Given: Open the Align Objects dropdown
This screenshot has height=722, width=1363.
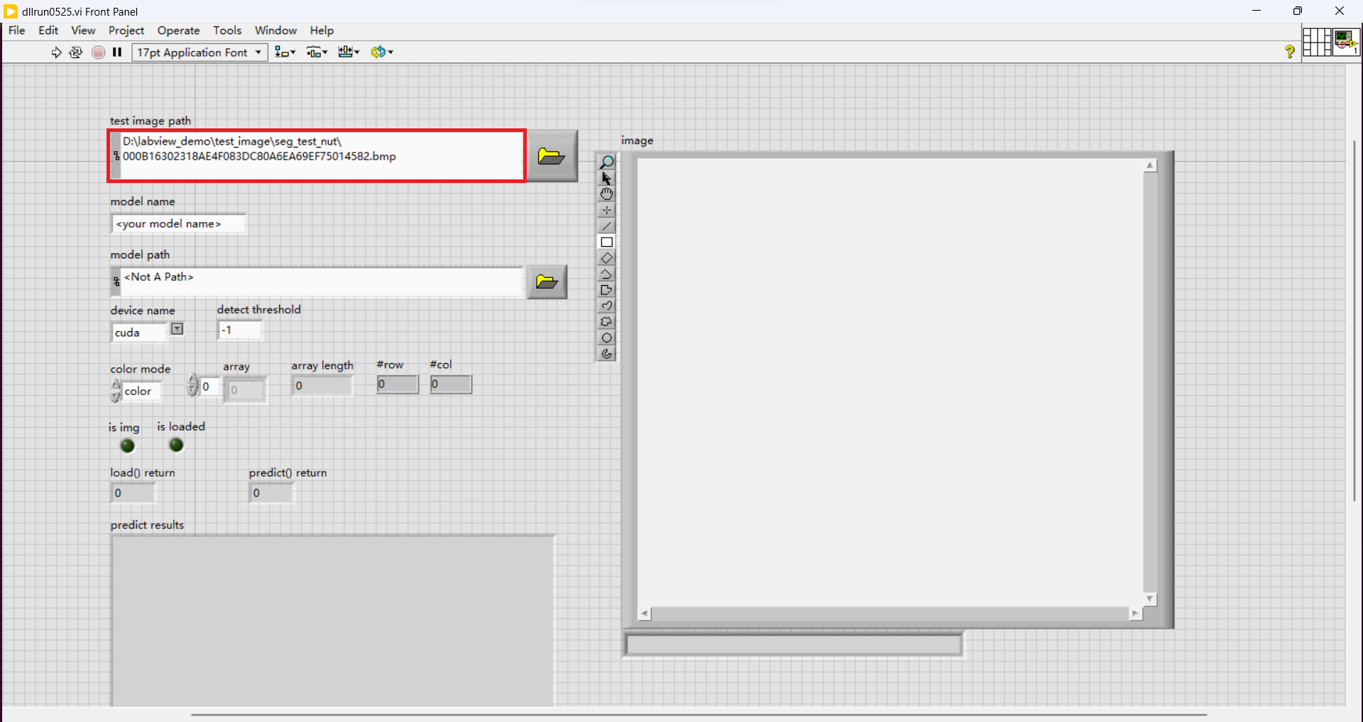Looking at the screenshot, I should tap(285, 52).
